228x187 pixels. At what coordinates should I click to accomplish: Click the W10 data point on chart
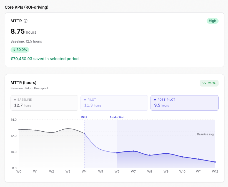[182, 157]
